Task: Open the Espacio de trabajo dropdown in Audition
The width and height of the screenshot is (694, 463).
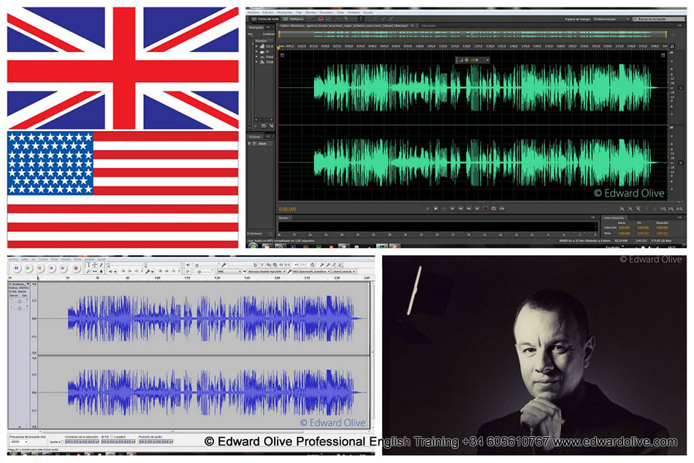Action: tap(611, 19)
